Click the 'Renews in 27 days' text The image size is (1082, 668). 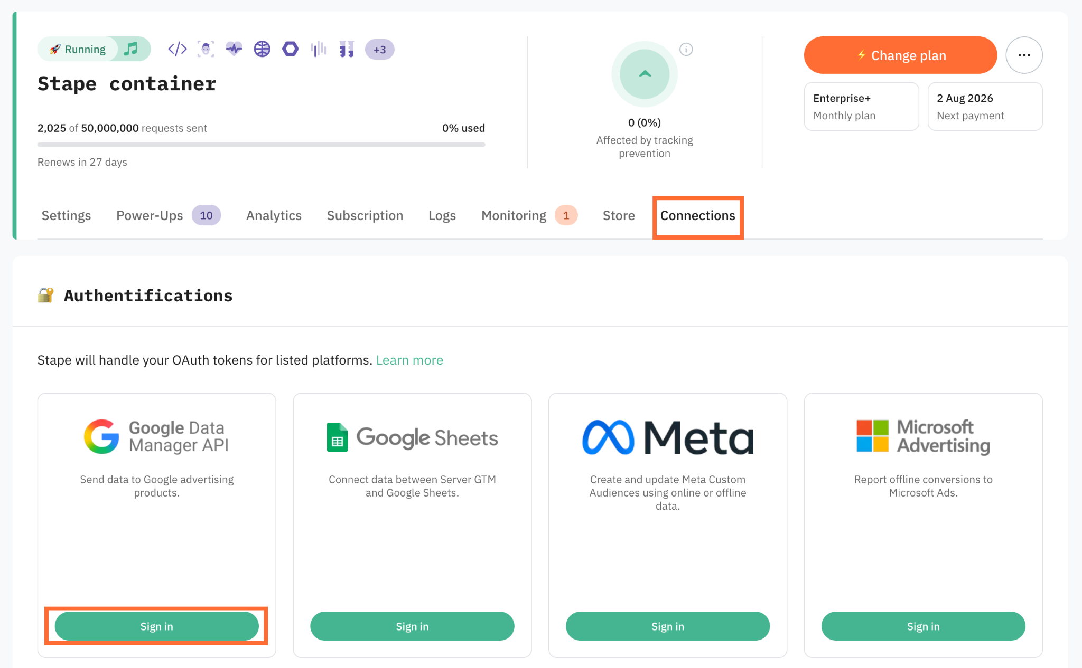point(82,162)
